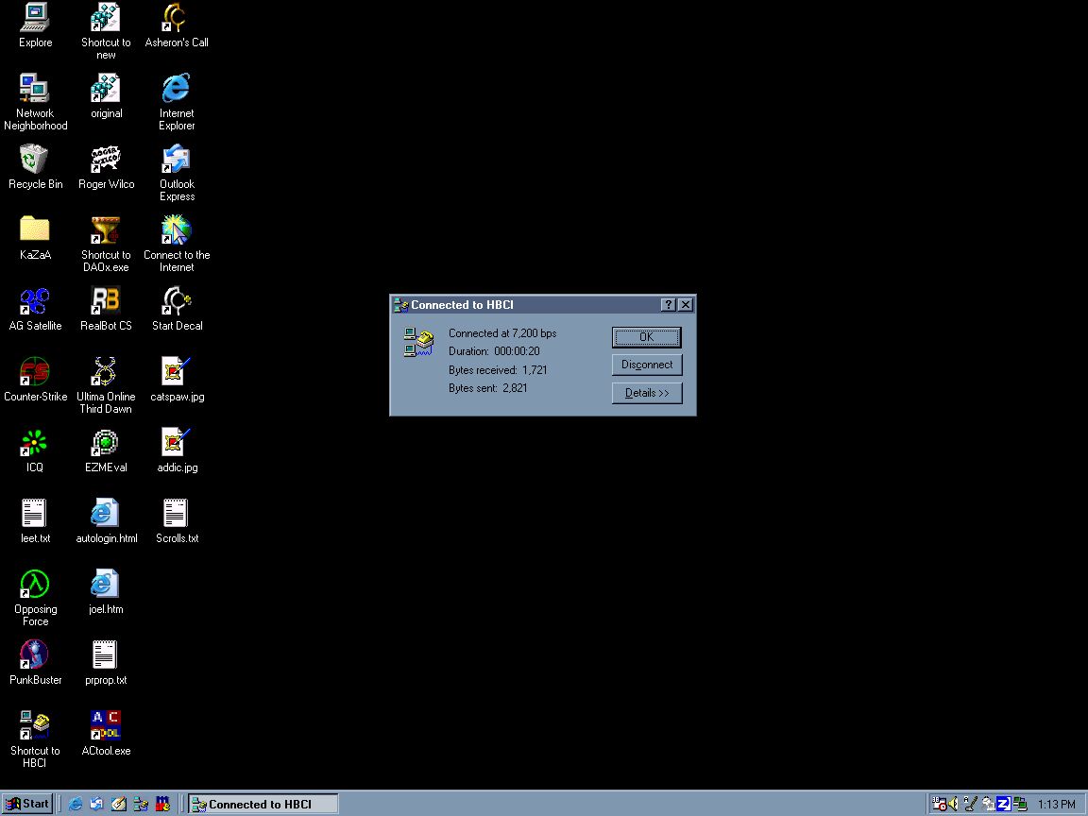Click the 1:13 PM system clock

(1056, 805)
